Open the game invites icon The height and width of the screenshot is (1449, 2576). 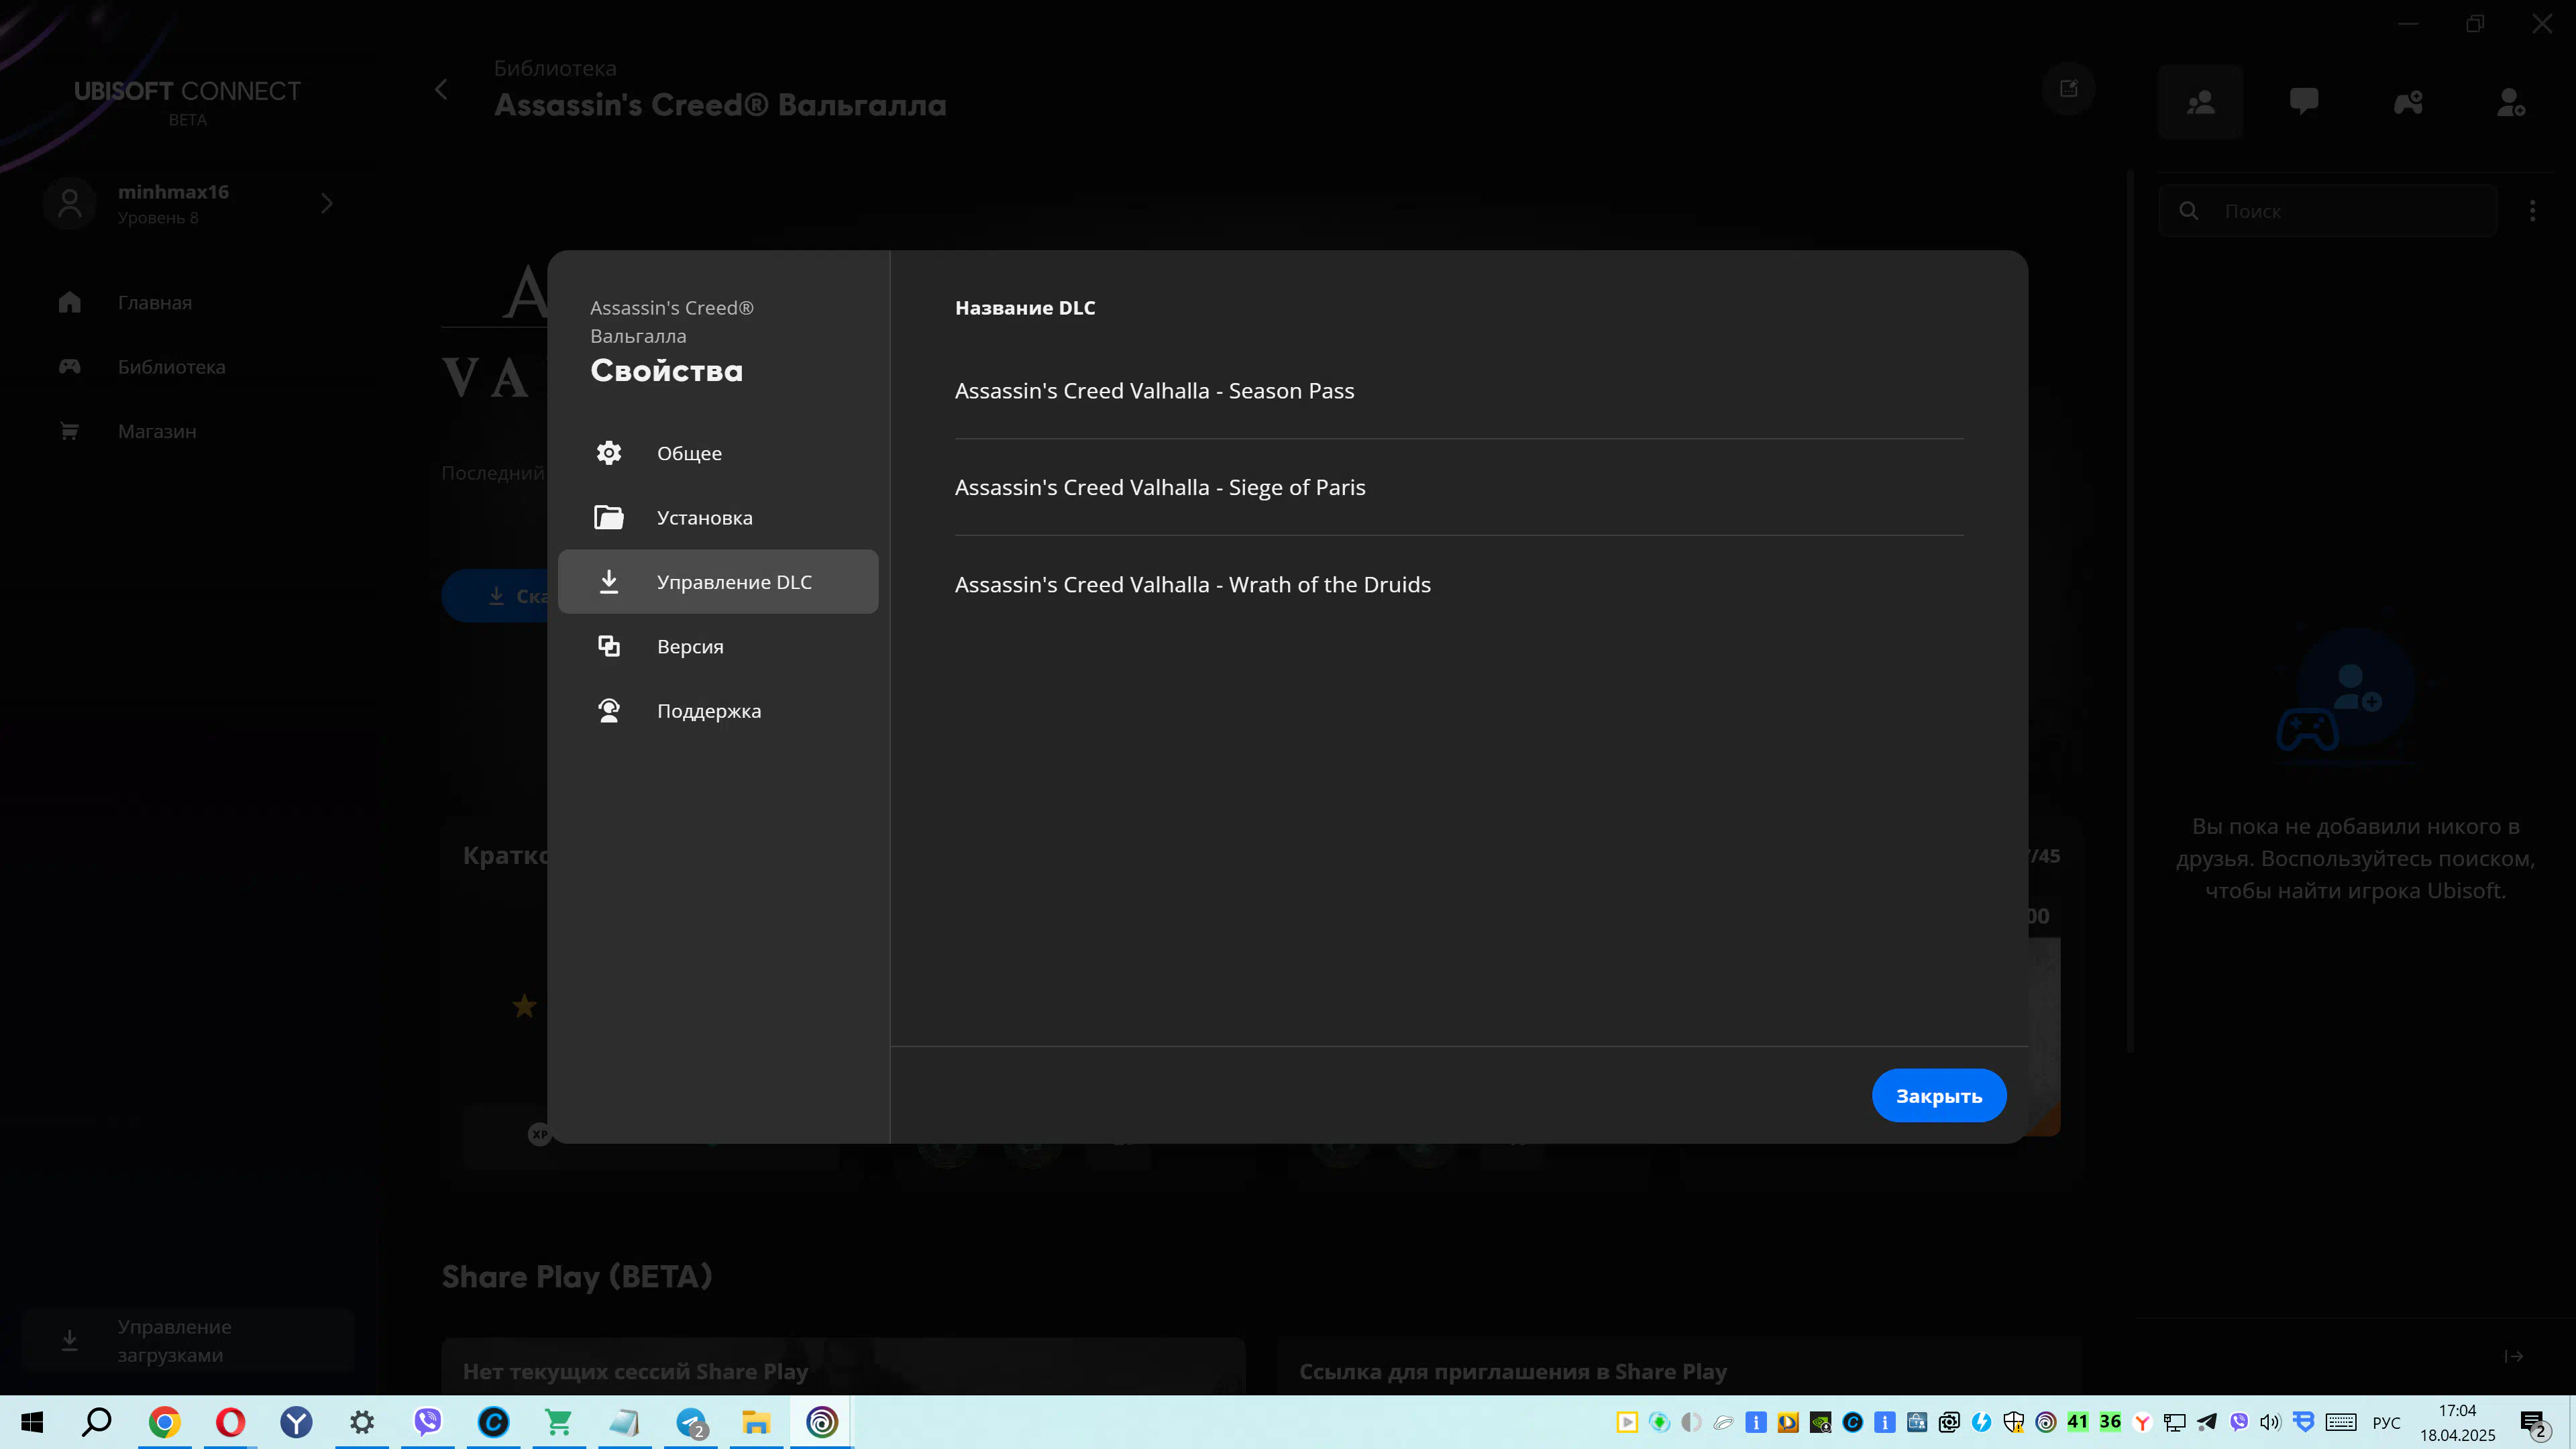tap(2408, 101)
